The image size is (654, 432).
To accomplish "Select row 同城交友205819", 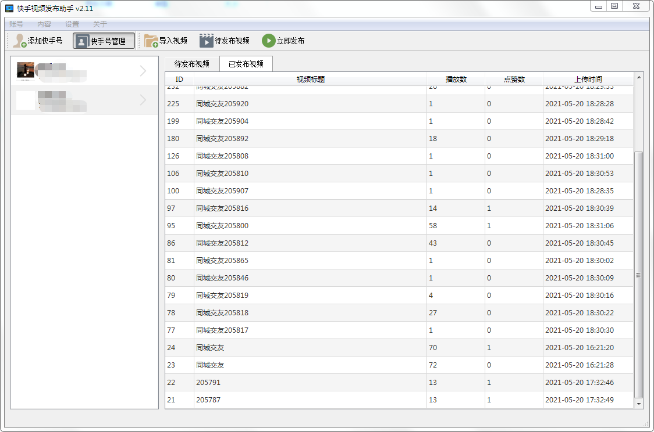I will [399, 296].
